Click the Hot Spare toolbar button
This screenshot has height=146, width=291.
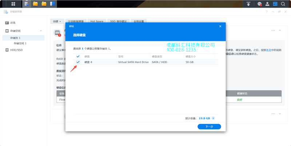click(97, 21)
